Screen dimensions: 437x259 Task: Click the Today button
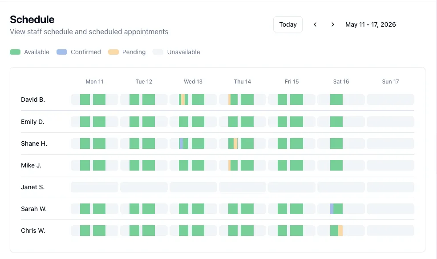pyautogui.click(x=287, y=24)
